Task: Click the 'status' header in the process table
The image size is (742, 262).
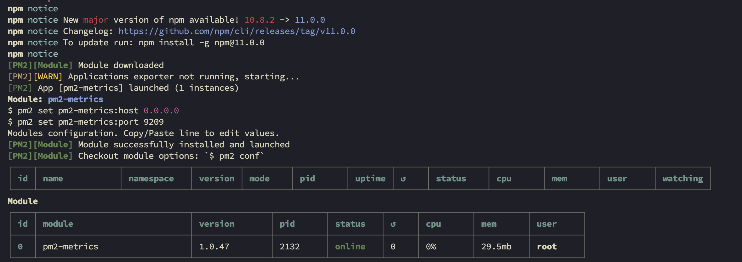Action: pyautogui.click(x=451, y=179)
